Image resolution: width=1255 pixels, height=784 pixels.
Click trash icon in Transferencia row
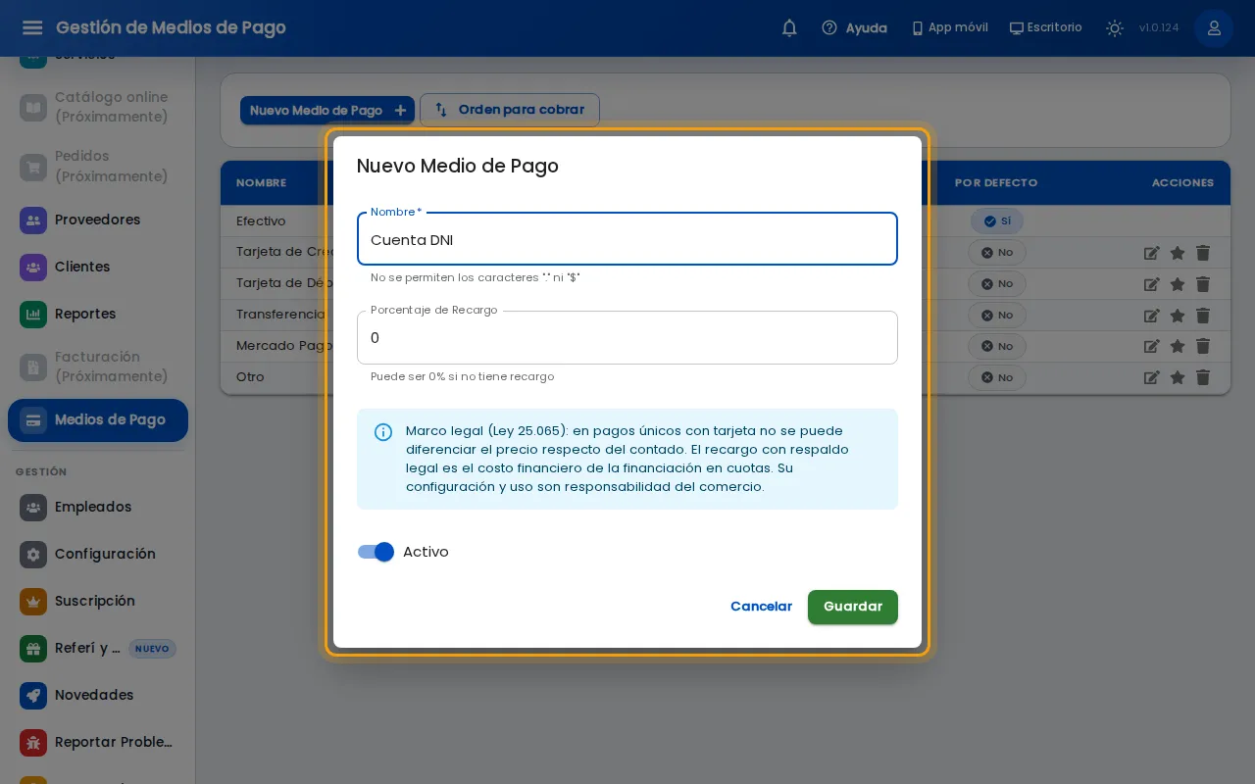1203,315
